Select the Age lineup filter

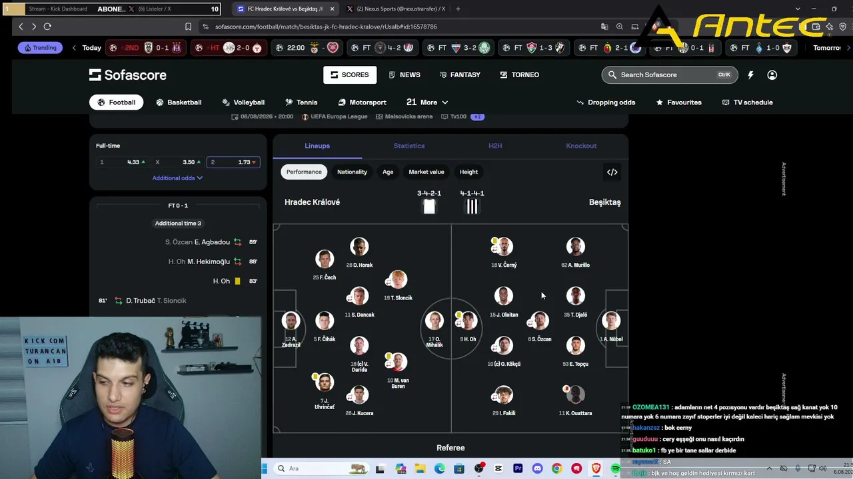pyautogui.click(x=388, y=172)
